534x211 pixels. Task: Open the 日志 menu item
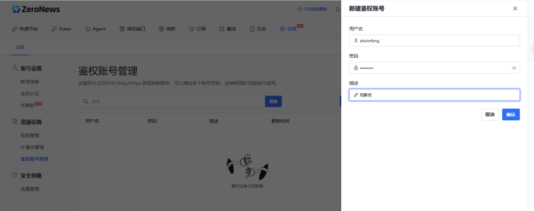258,29
